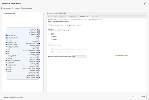
Task: Expand the rx_statistics bus interface
Action: tap(38, 34)
